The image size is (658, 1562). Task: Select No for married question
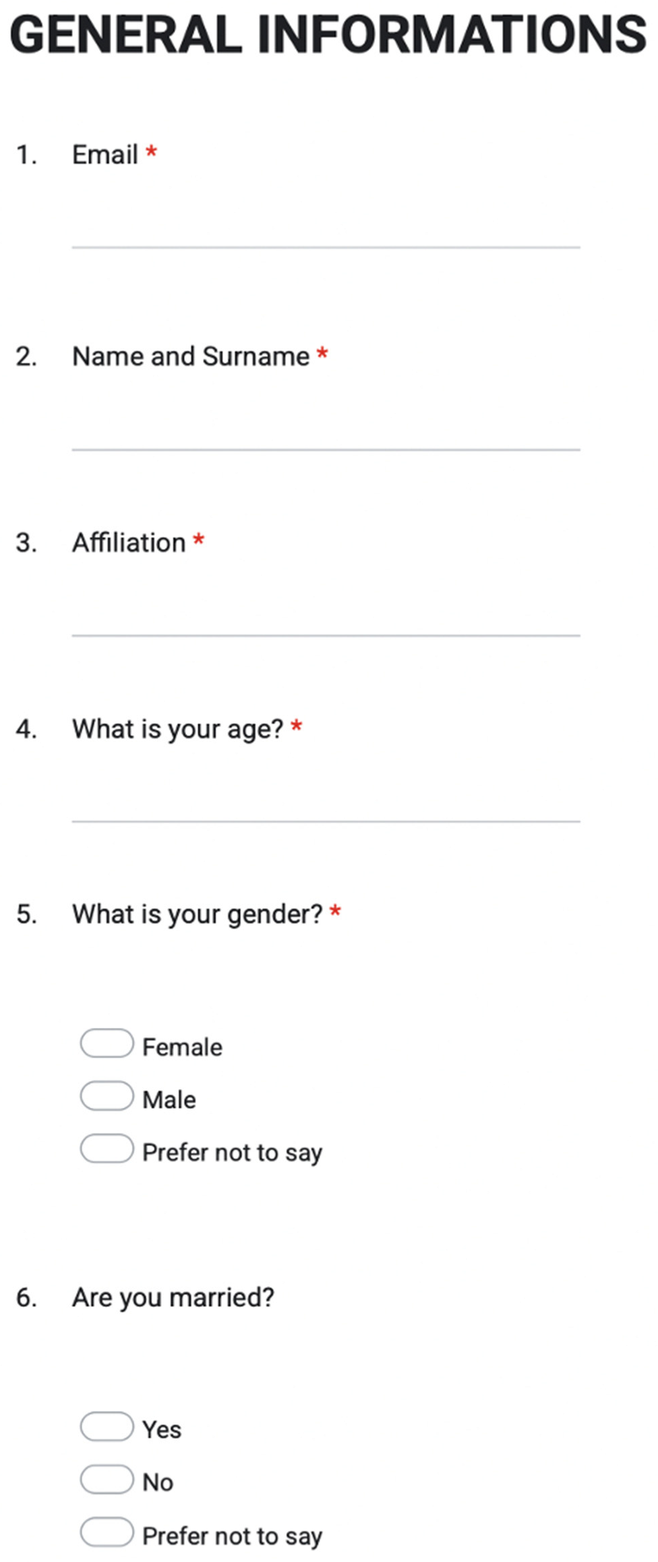[x=107, y=1479]
